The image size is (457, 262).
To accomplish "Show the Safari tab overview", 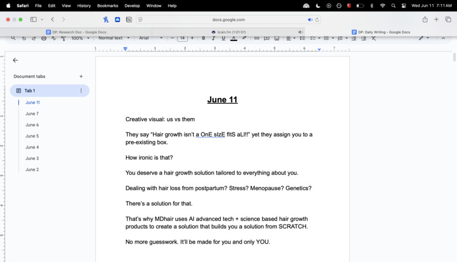I will point(448,19).
